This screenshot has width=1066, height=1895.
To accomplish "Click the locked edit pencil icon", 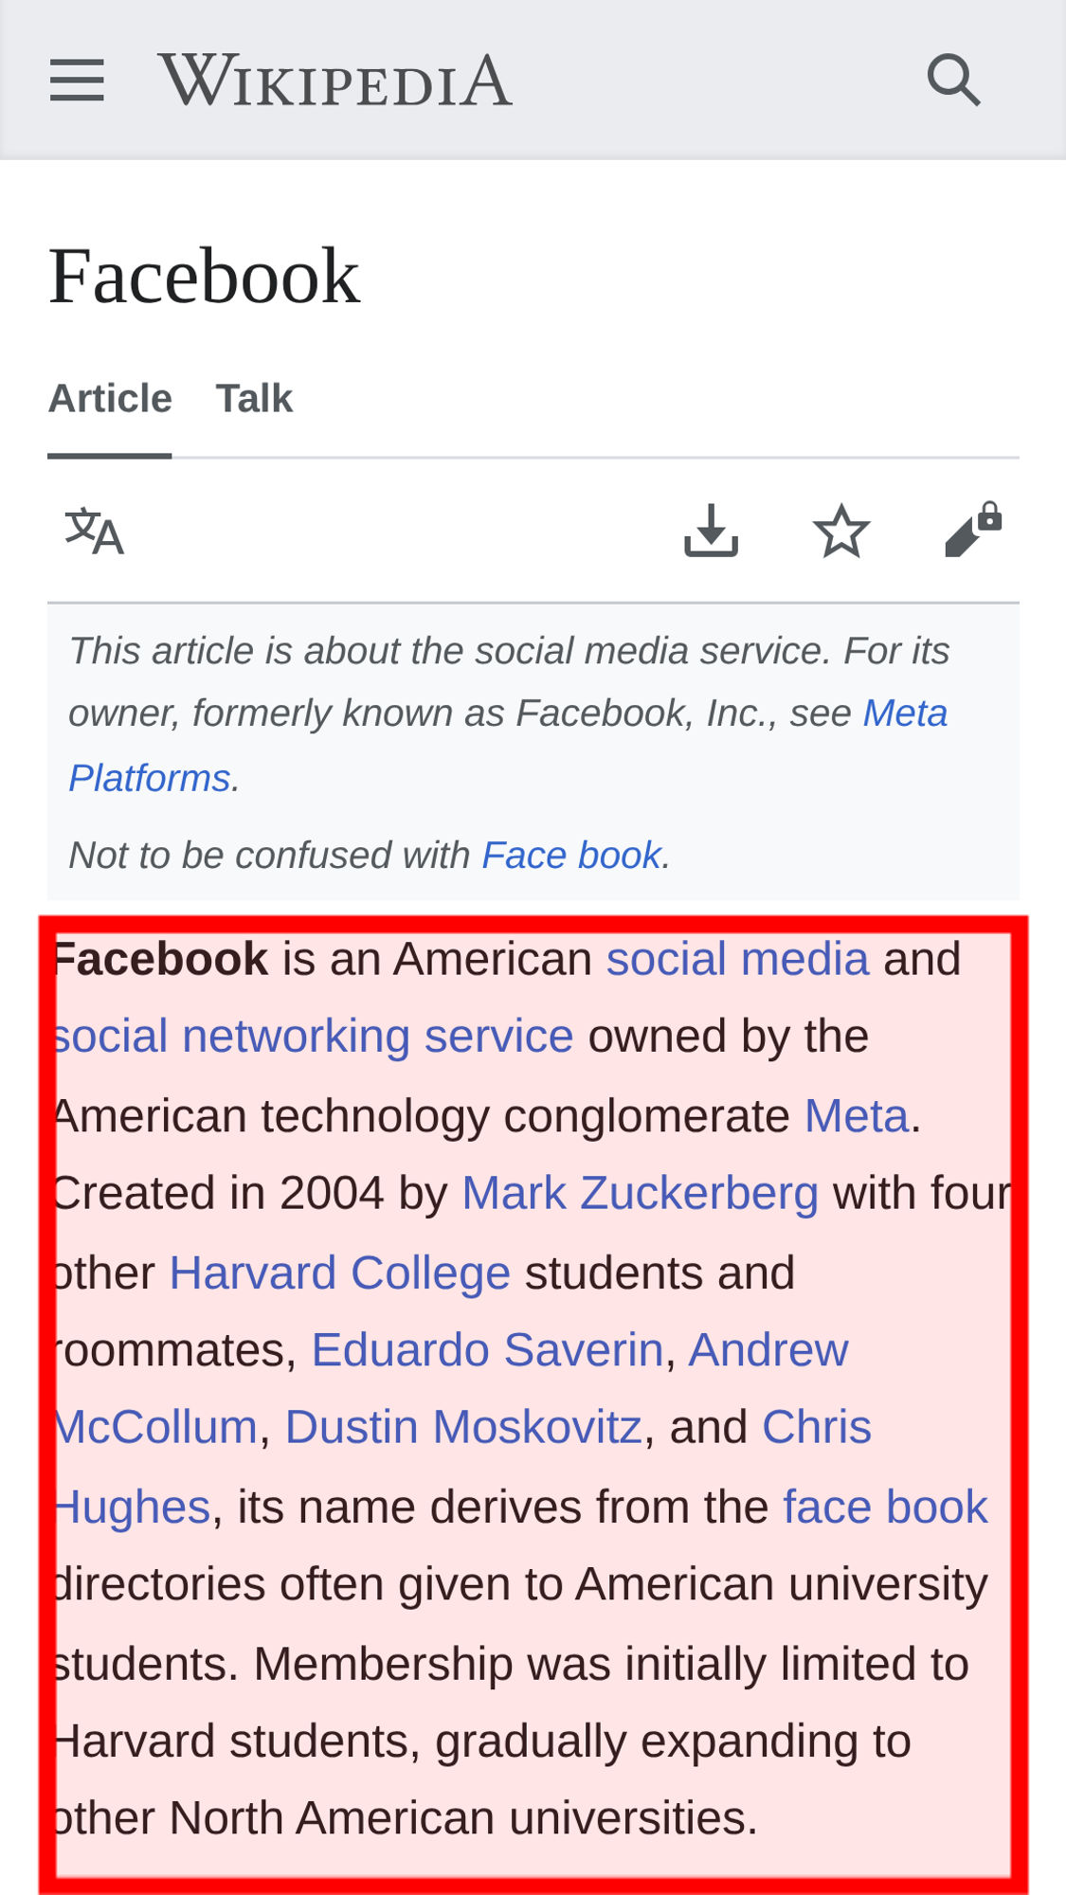I will tap(973, 530).
